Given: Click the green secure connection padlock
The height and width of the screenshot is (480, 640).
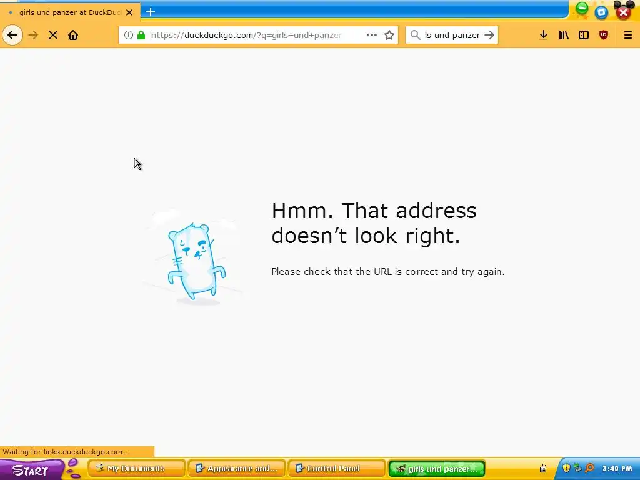Looking at the screenshot, I should click(x=141, y=35).
